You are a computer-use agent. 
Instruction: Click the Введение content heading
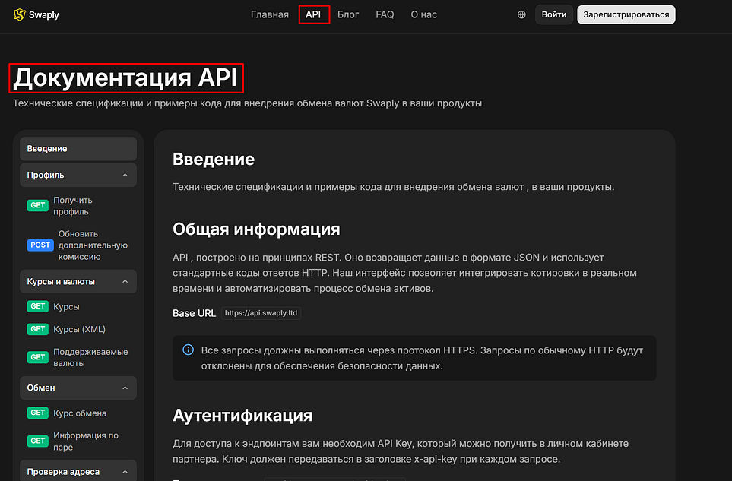coord(214,159)
